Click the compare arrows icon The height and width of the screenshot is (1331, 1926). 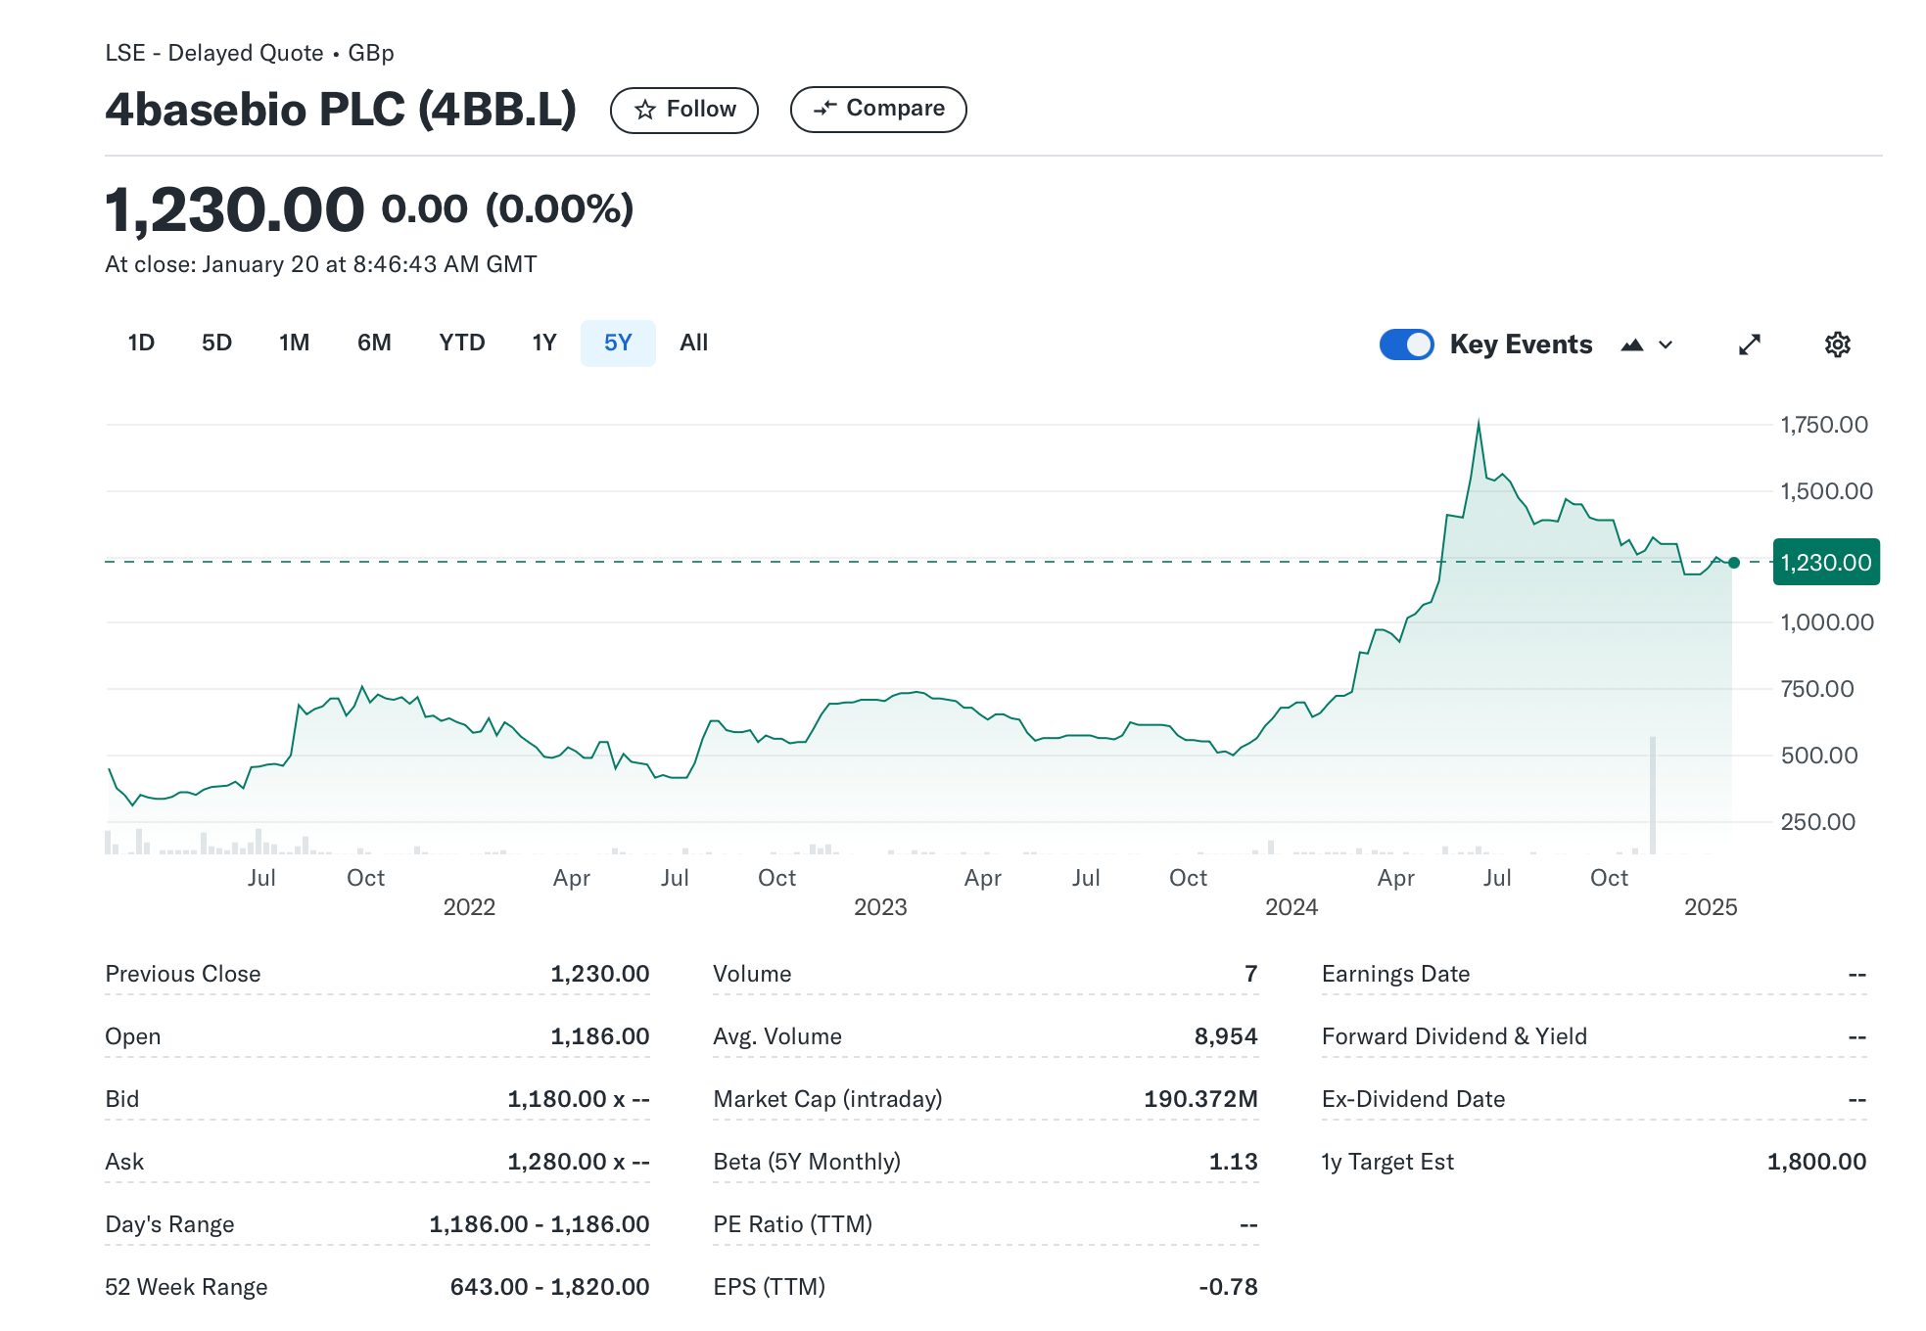(824, 109)
